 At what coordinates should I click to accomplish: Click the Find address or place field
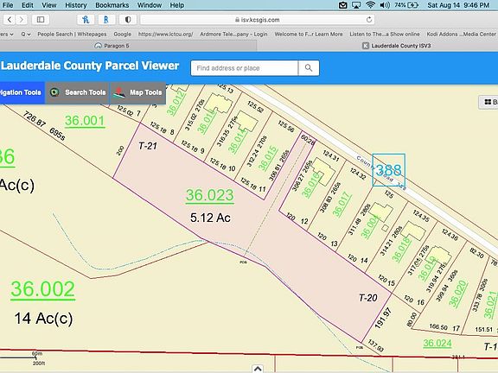(x=244, y=68)
